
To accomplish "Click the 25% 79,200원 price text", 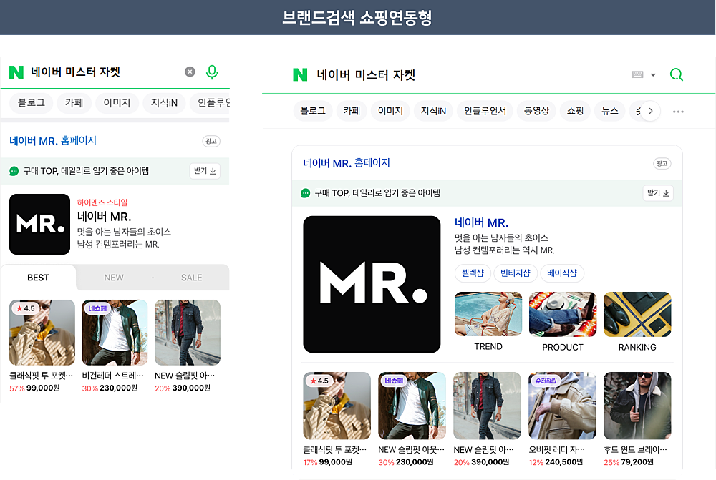I will coord(629,461).
